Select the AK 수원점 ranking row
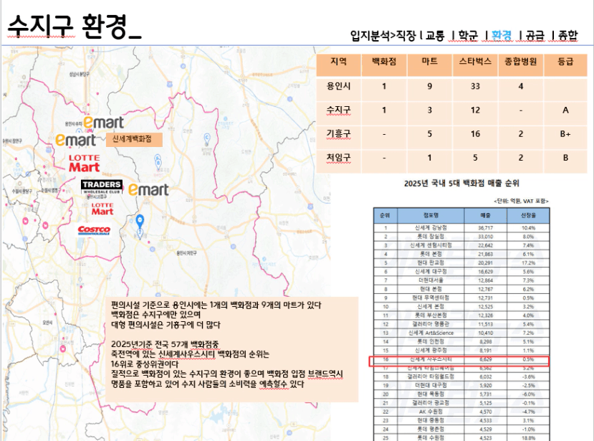 coord(461,412)
